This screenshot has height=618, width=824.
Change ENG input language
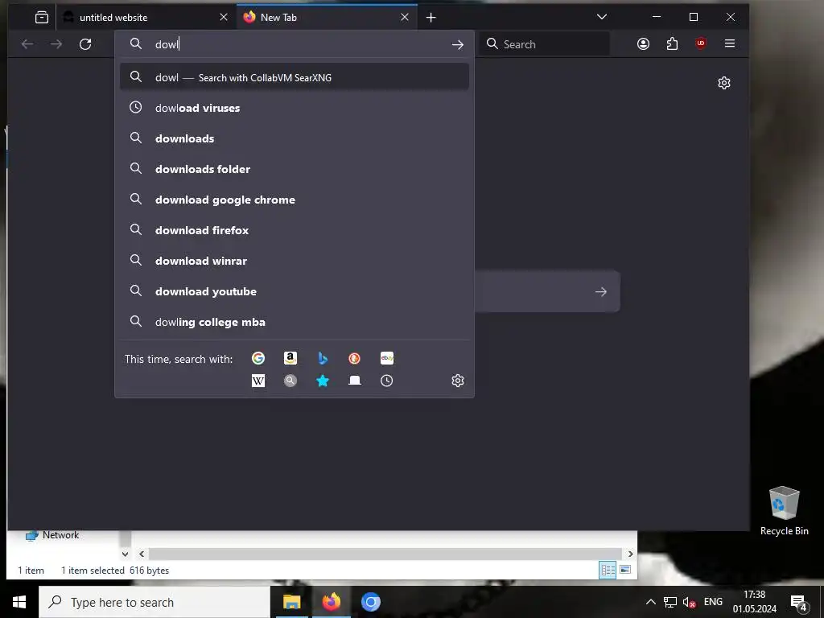713,602
